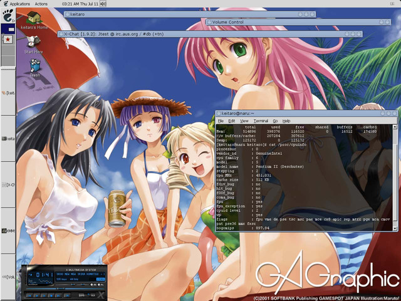Click the XMMS balance slider
Viewport: 401px width, 301px height.
click(83, 284)
